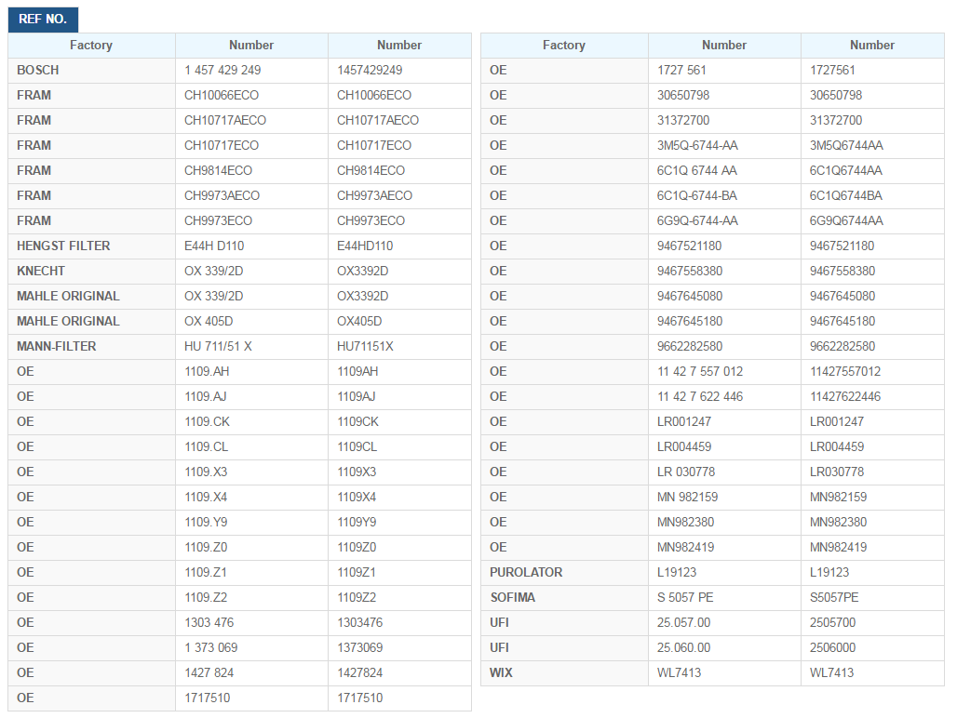Screen dimensions: 957x718
Task: Select OE number 1109.X4
Action: pyautogui.click(x=206, y=497)
